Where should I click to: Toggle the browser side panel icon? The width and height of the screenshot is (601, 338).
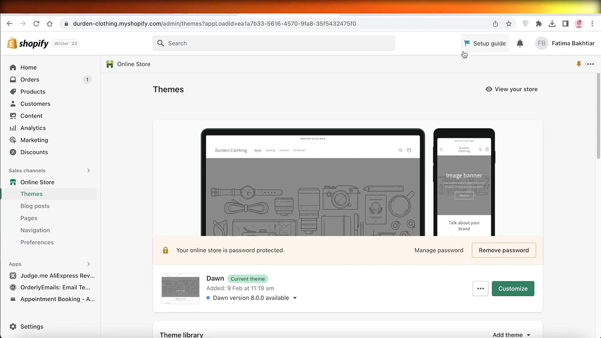coord(565,23)
